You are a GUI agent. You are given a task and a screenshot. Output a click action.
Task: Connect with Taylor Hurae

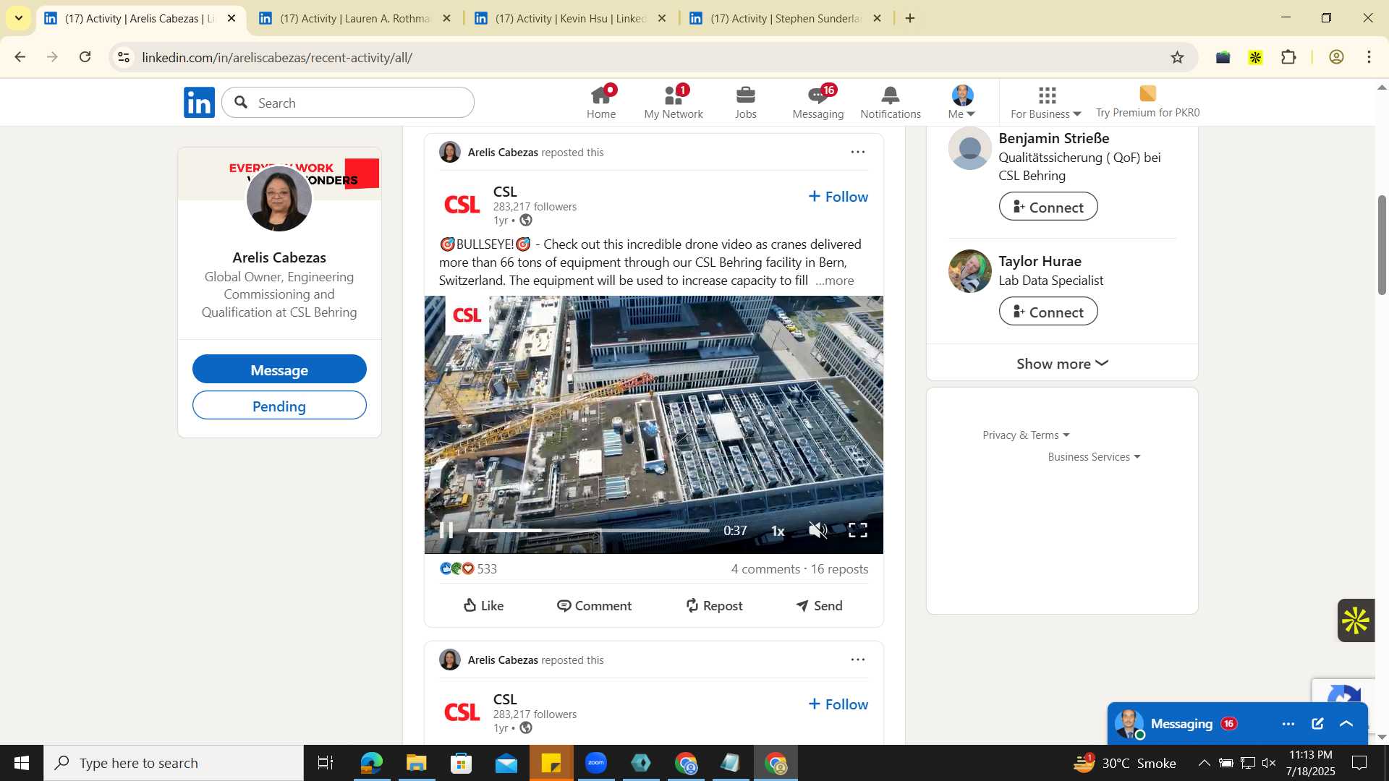(1048, 312)
